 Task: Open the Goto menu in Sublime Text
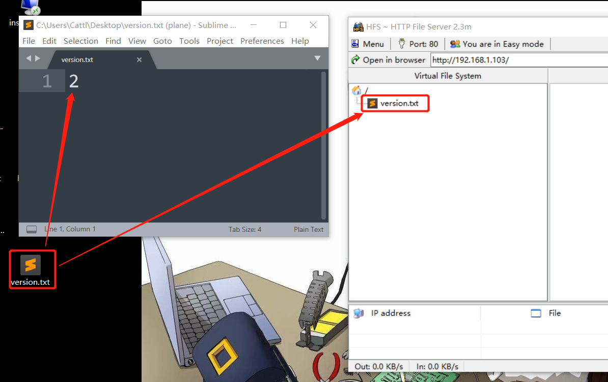pyautogui.click(x=162, y=41)
